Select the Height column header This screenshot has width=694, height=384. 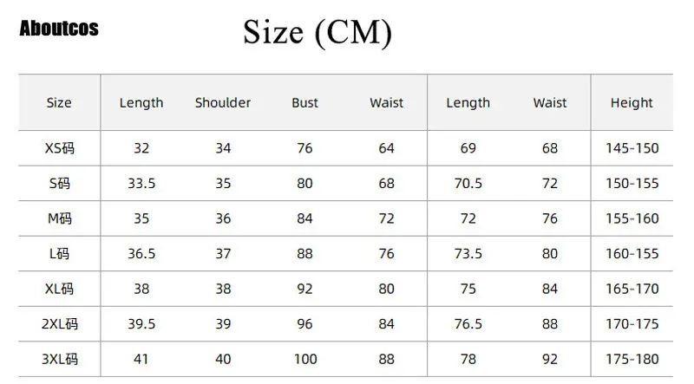pyautogui.click(x=632, y=103)
